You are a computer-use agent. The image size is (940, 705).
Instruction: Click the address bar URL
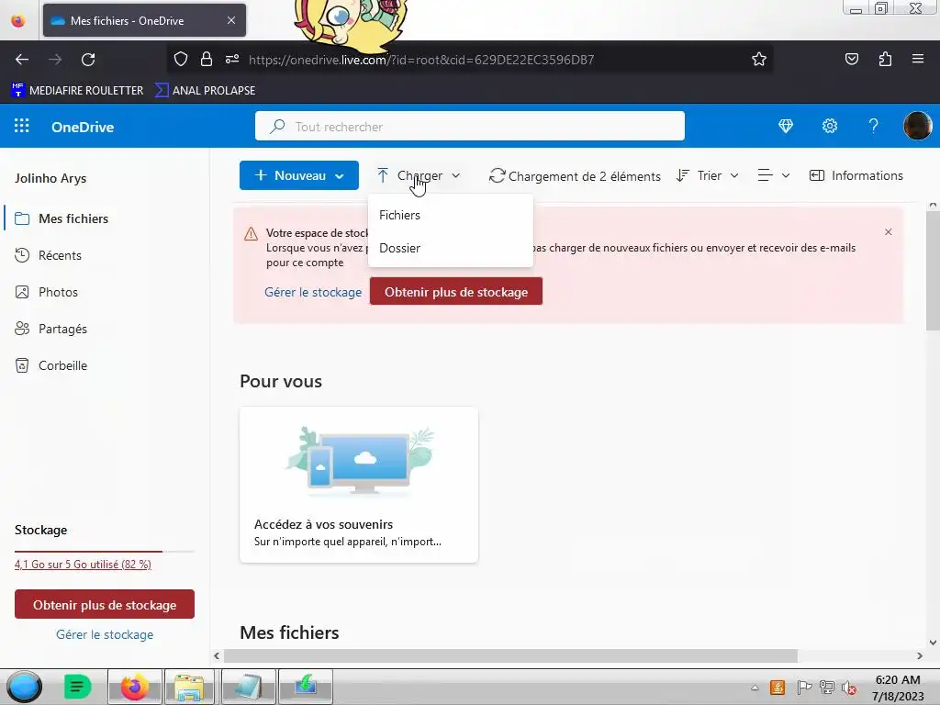(420, 60)
